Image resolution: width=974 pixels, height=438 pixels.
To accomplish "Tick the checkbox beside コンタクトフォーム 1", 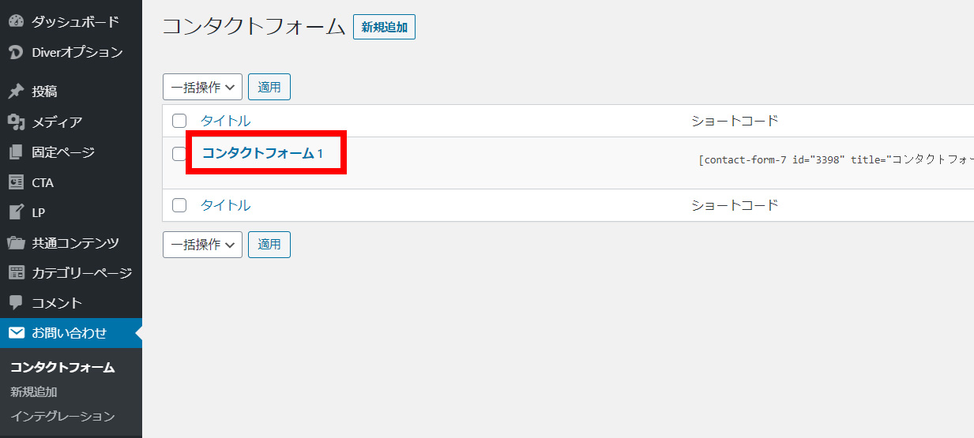I will tap(179, 154).
